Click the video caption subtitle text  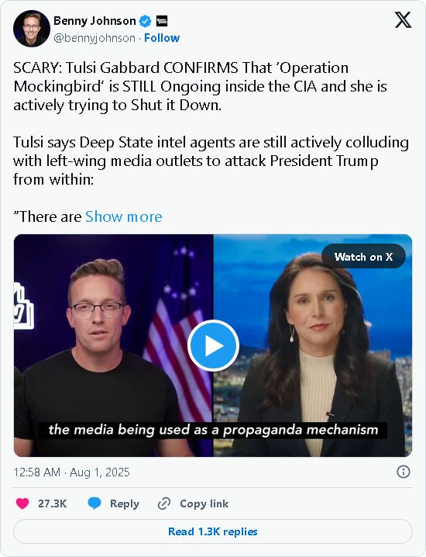213,430
